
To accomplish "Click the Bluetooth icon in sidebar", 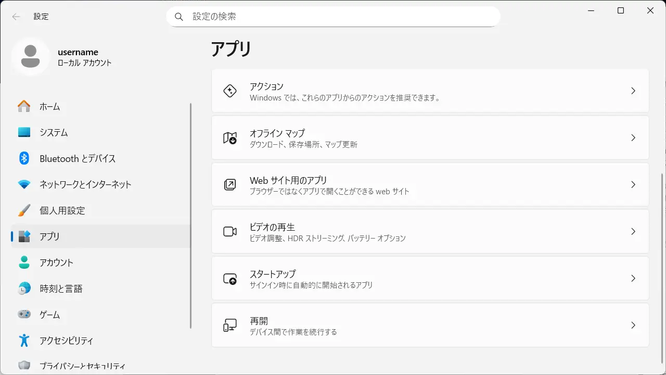I will click(x=24, y=158).
